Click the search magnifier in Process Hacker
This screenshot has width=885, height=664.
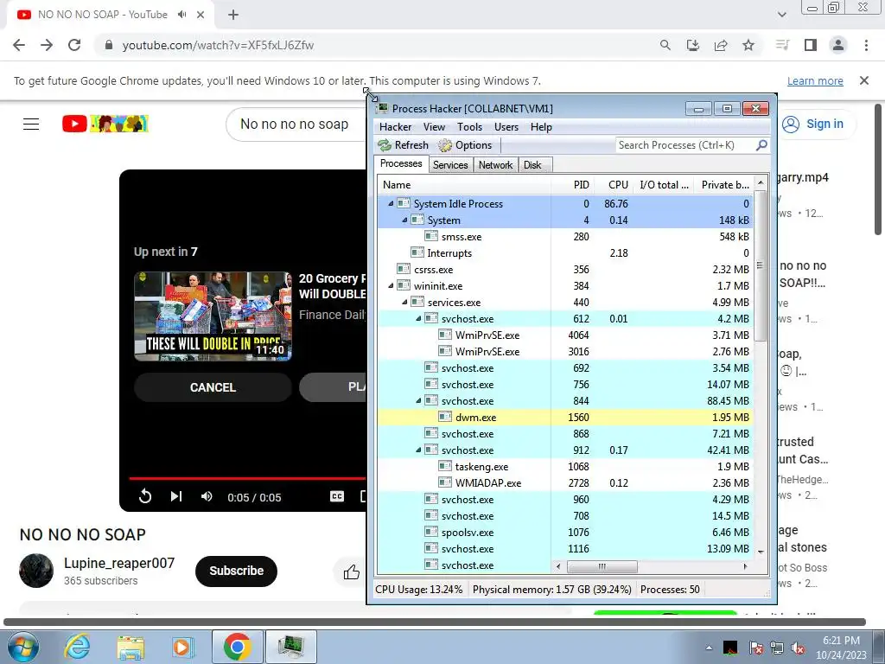761,145
